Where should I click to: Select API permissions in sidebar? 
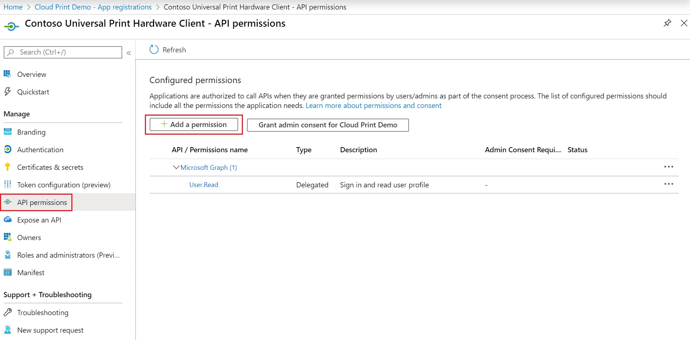42,202
